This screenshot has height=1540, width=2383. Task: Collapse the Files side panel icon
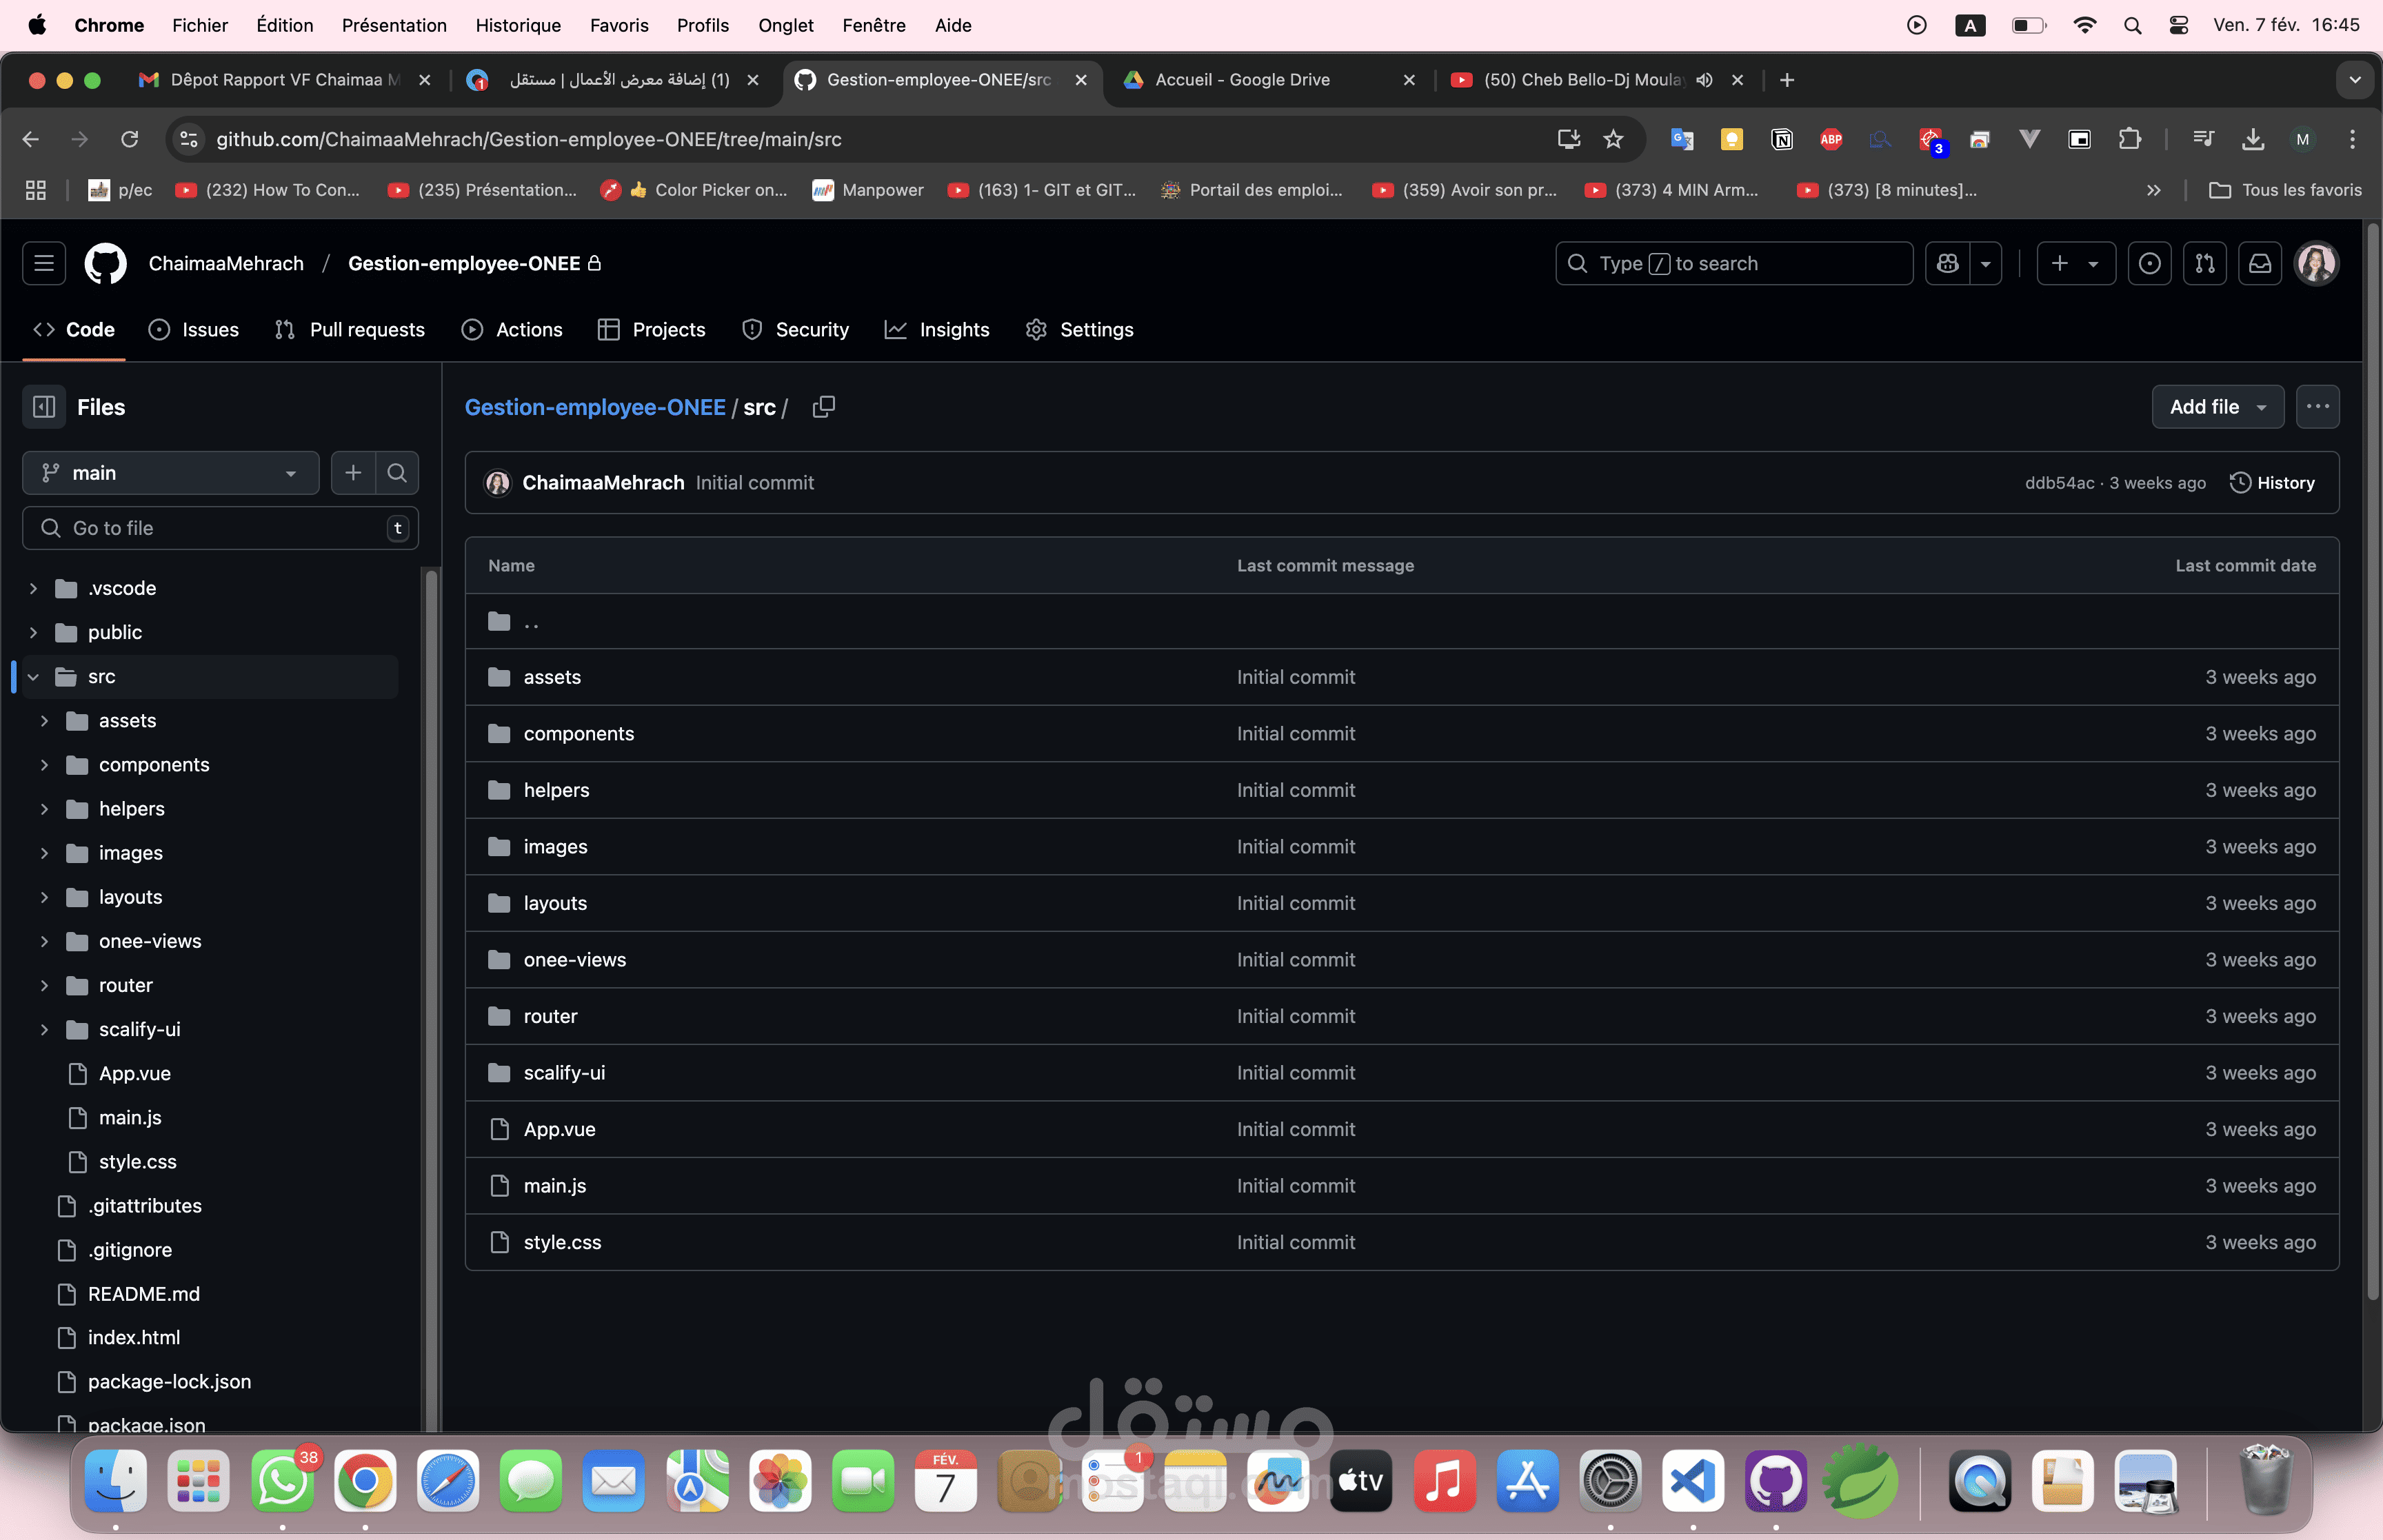(44, 407)
